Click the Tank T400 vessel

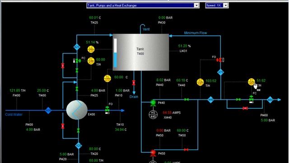pyautogui.click(x=141, y=52)
